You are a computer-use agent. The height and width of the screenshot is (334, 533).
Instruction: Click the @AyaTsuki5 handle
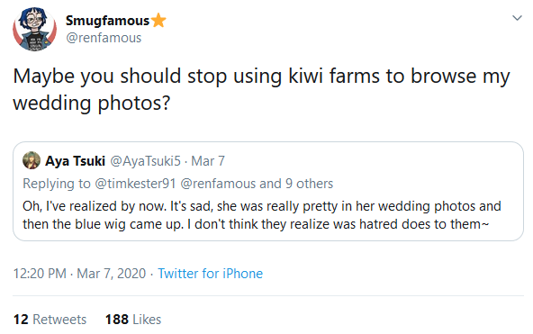(145, 161)
